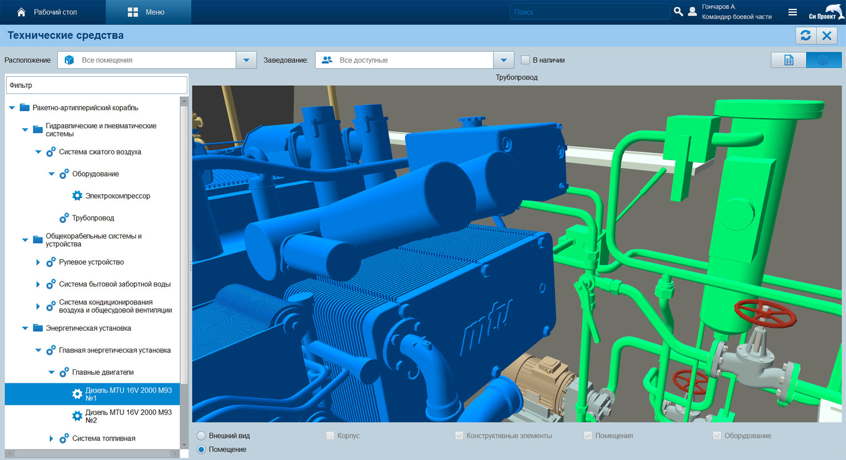
Task: Open the Меню tab
Action: 148,12
